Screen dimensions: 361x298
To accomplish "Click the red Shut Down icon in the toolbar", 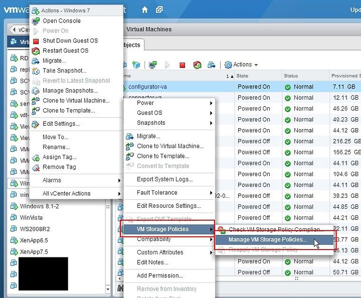I will 183,65.
